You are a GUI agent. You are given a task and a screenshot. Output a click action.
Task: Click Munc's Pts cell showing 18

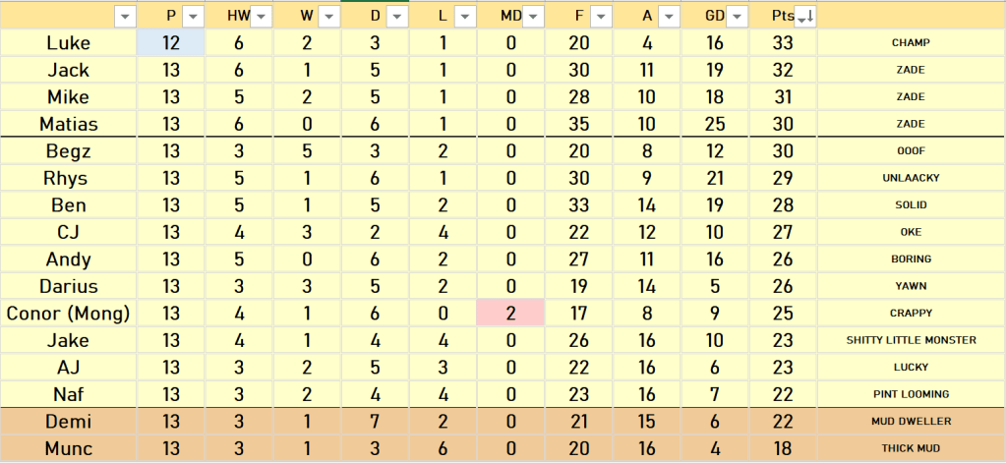click(x=783, y=448)
